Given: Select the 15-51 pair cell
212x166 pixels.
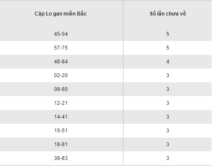Looking at the screenshot, I should click(x=61, y=131).
